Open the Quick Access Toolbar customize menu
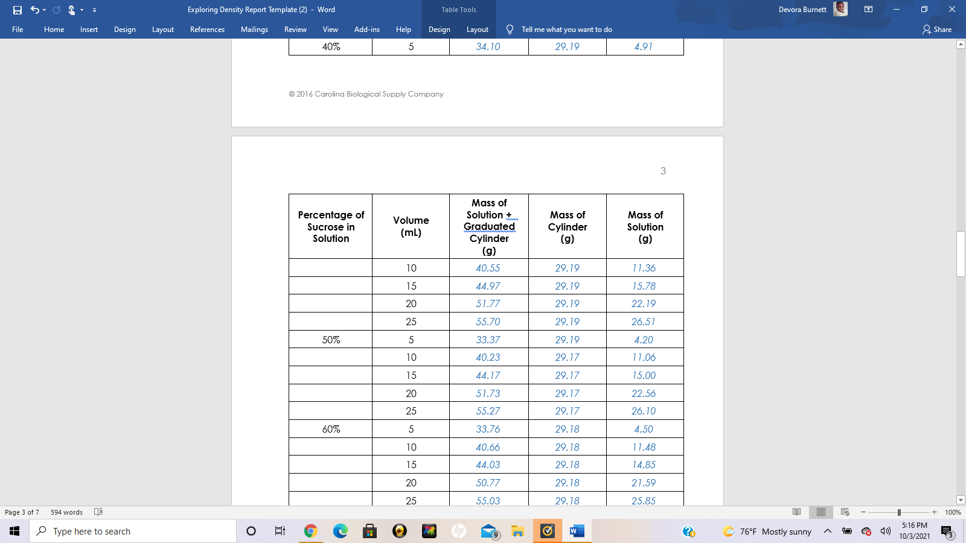966x543 pixels. click(94, 10)
